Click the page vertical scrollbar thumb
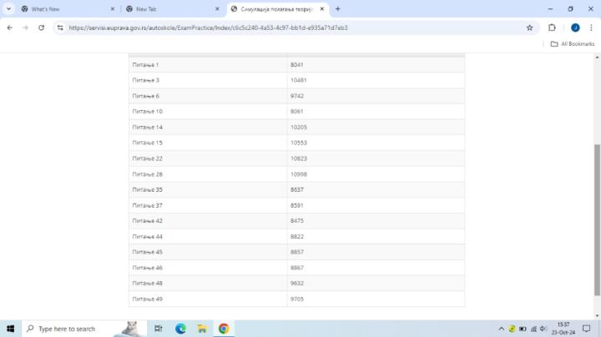The height and width of the screenshot is (337, 601). 597,220
